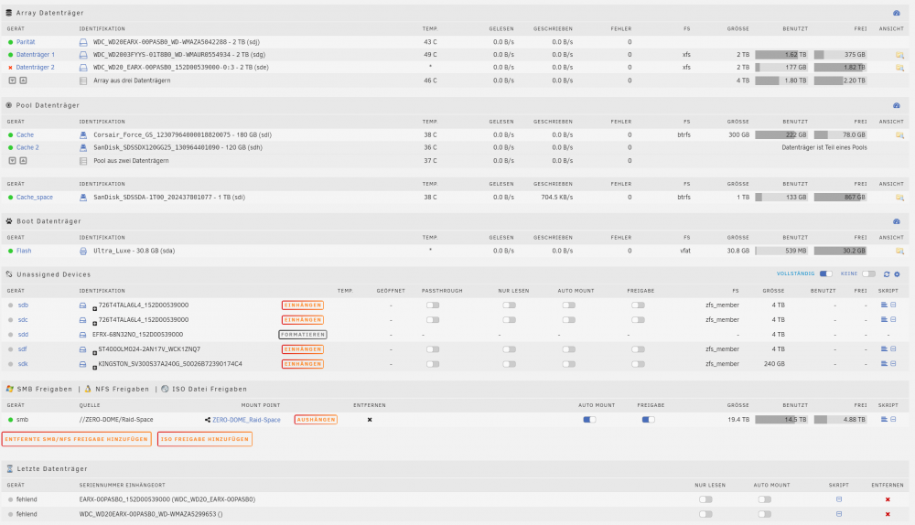Collapse pool rows via down-arrow icon
Viewport: 915px width, 525px height.
click(x=12, y=160)
